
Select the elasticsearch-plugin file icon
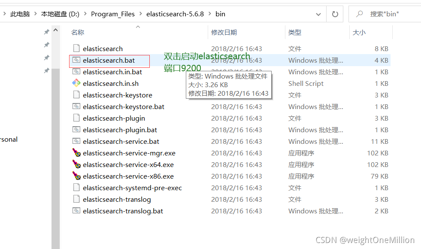76,118
